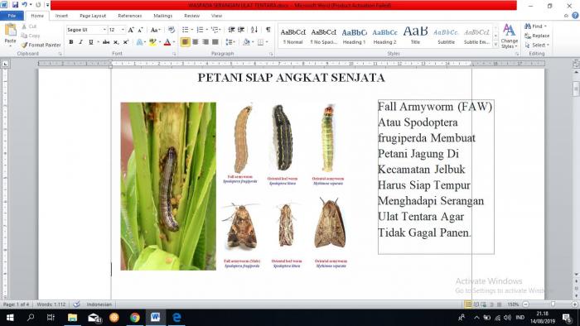Apply the Heading 1 style
580x326 pixels.
click(354, 36)
